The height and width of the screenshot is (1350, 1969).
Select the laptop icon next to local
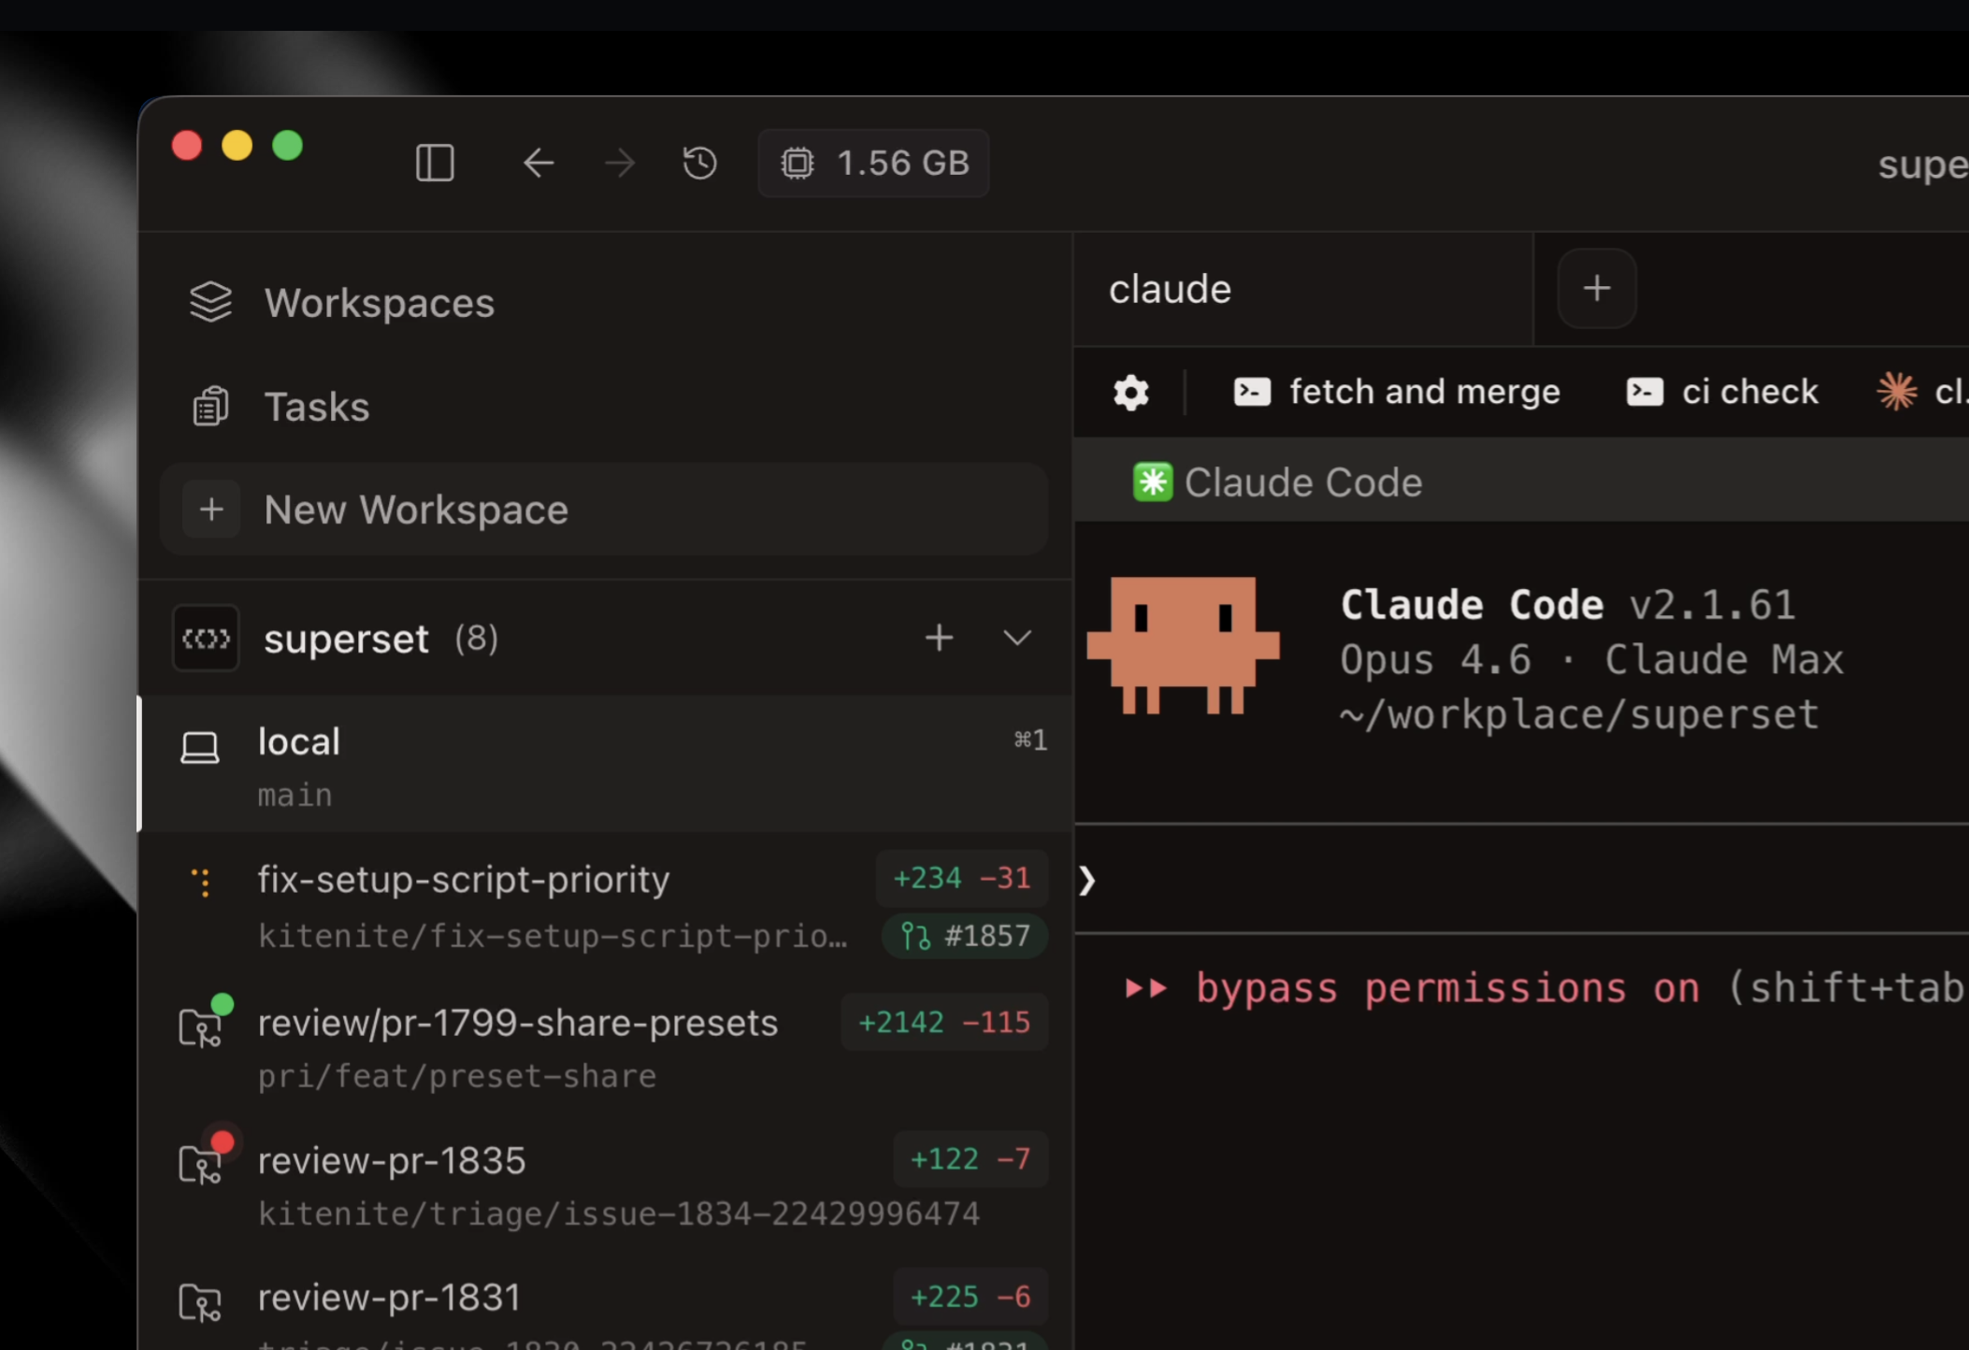200,745
